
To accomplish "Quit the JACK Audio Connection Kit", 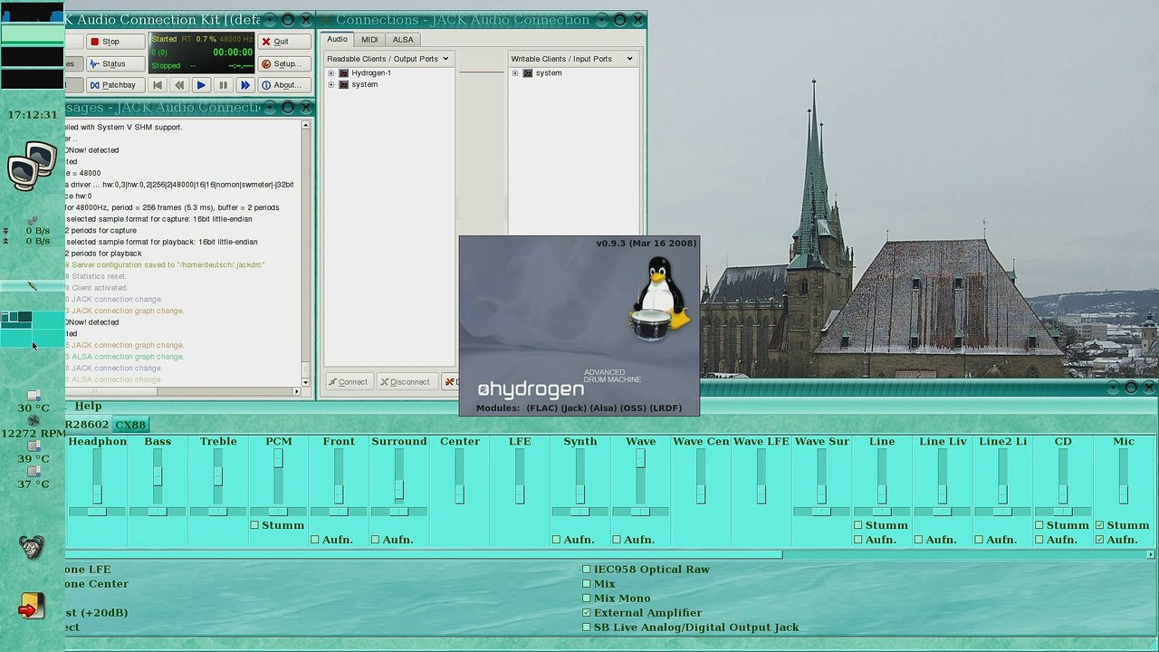I will coord(283,42).
